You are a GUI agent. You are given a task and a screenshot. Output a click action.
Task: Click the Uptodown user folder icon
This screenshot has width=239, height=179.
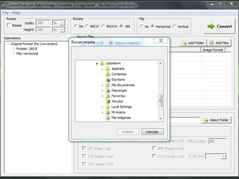point(102,63)
